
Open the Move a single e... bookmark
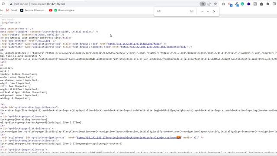pos(65,10)
